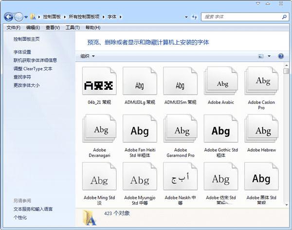Open the 文件(F) menu
Image resolution: width=292 pixels, height=230 pixels.
14,28
